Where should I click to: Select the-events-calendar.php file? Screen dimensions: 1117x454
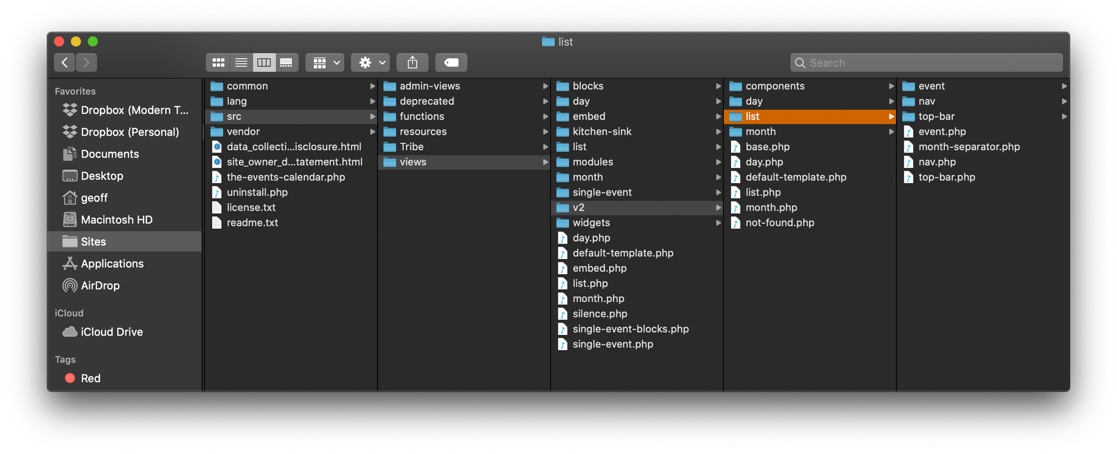pyautogui.click(x=292, y=177)
